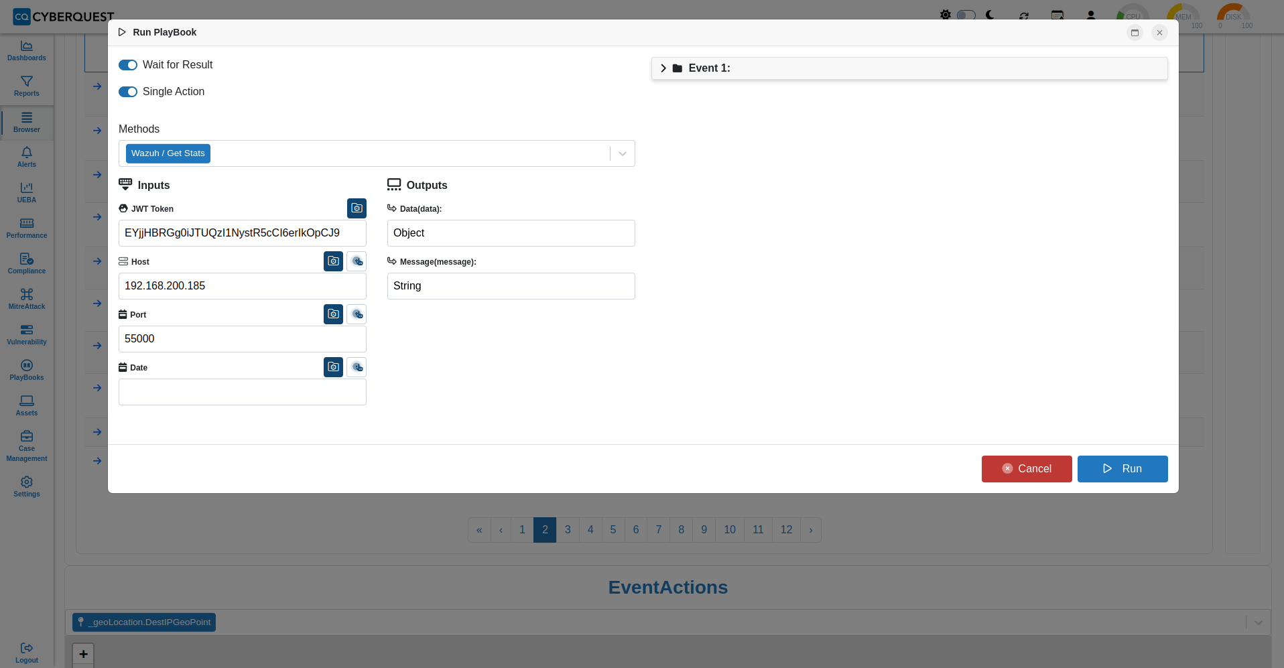Click the Host input field
This screenshot has width=1284, height=668.
click(243, 286)
